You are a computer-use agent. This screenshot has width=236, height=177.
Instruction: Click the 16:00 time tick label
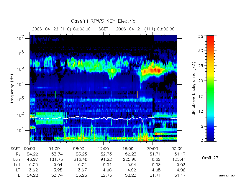coord(128,149)
